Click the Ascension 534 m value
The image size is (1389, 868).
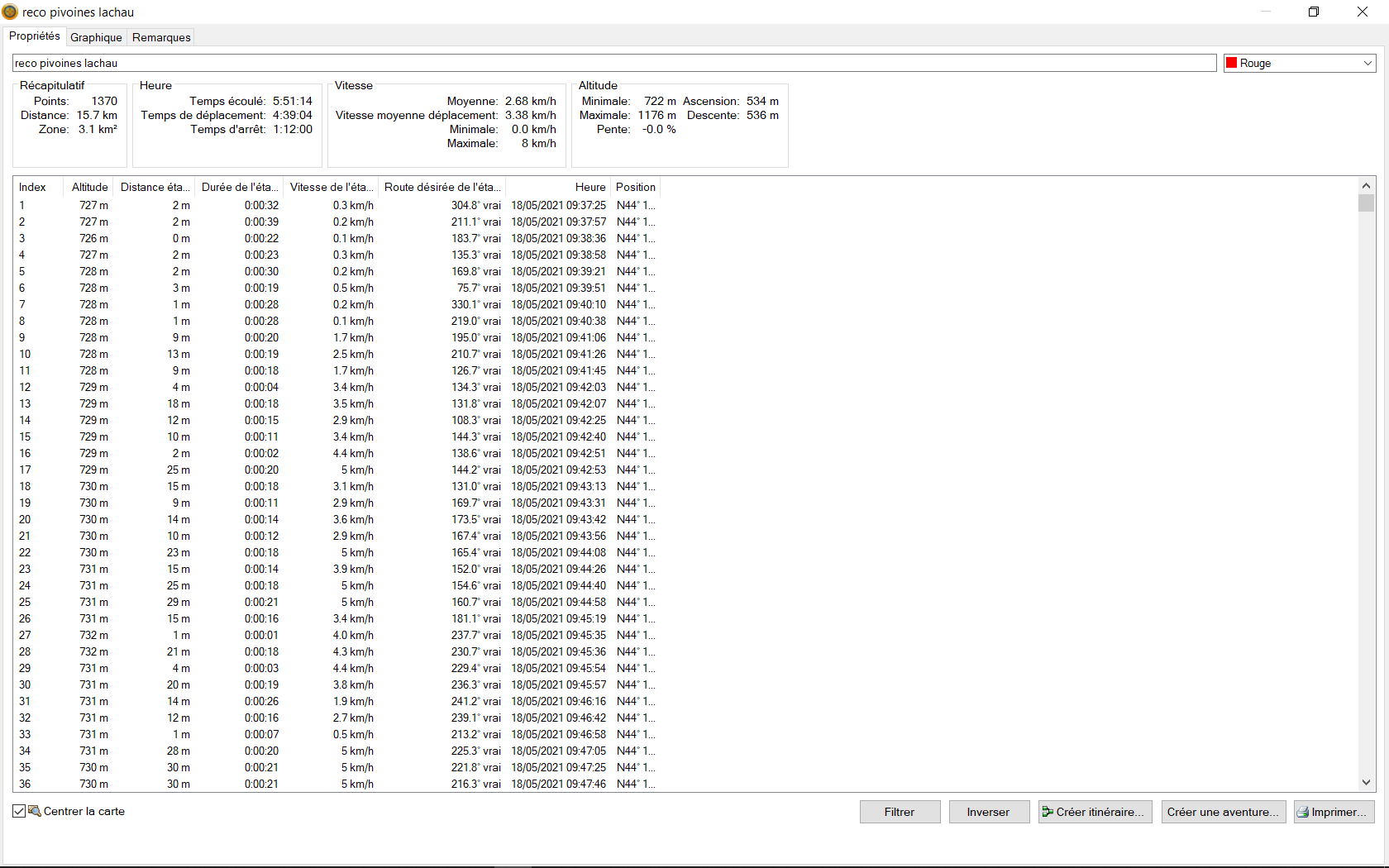pos(762,101)
